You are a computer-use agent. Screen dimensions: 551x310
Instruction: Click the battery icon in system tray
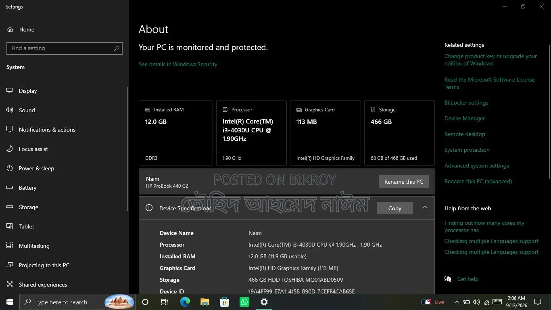click(x=466, y=302)
